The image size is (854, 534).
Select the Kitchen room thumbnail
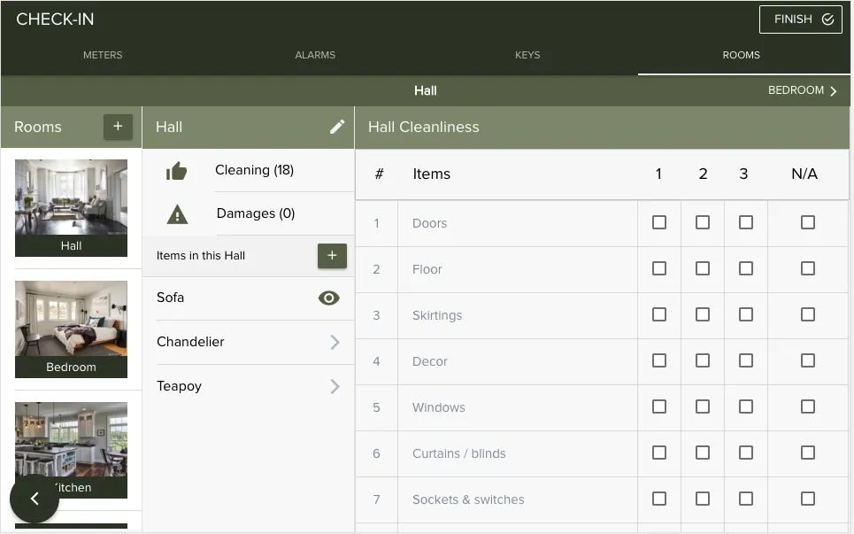72,450
